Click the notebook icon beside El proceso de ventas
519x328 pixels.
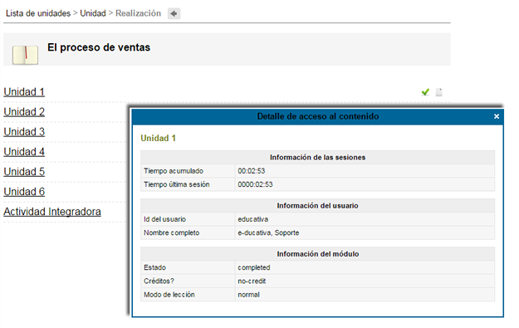point(25,55)
